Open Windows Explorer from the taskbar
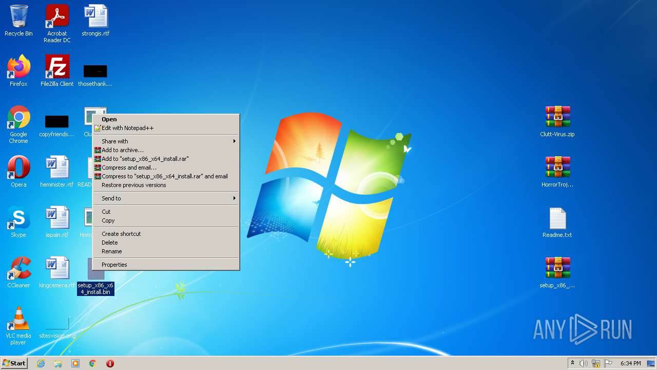Image resolution: width=657 pixels, height=370 pixels. coord(58,363)
